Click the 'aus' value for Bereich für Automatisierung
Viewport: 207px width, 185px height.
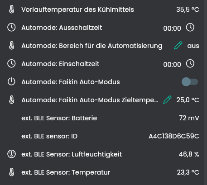pos(193,46)
